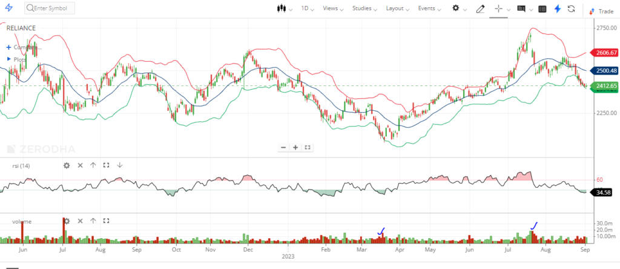Click the Dec label on time axis
The image size is (620, 269).
click(x=248, y=250)
